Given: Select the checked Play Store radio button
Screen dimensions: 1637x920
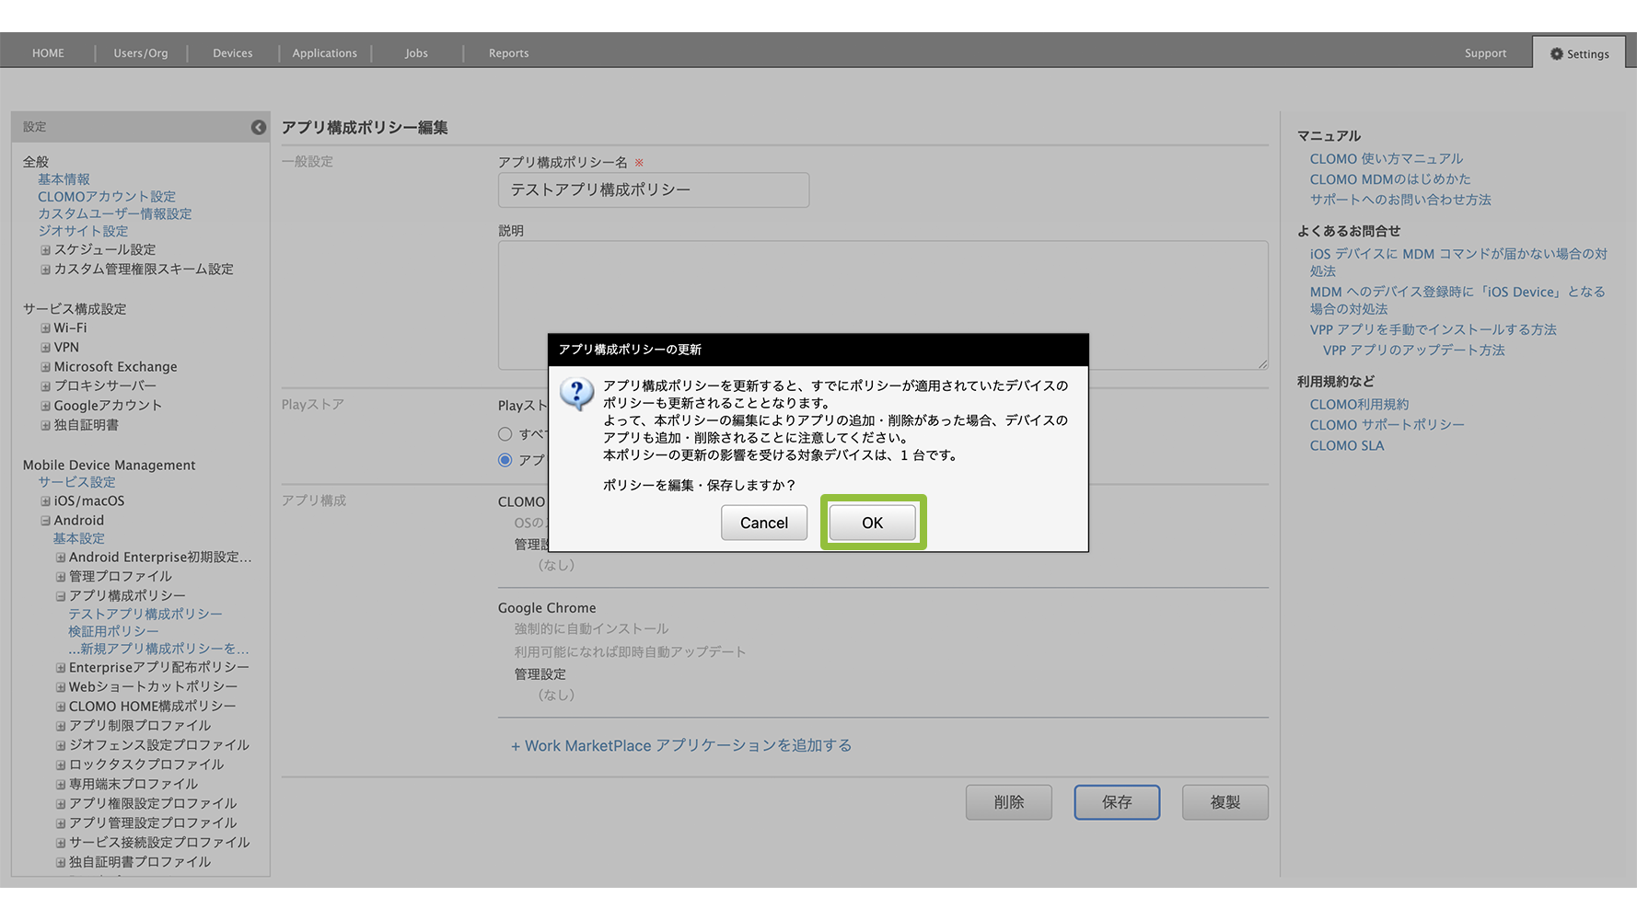Looking at the screenshot, I should point(505,460).
